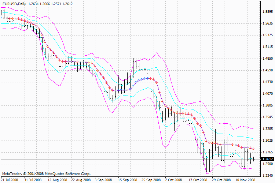Select the 25 Sep 2008 date label

pyautogui.click(x=151, y=180)
